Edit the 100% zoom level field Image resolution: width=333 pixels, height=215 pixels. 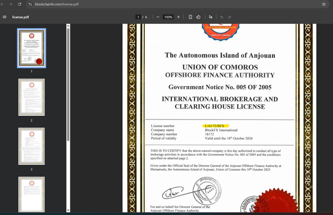(168, 17)
